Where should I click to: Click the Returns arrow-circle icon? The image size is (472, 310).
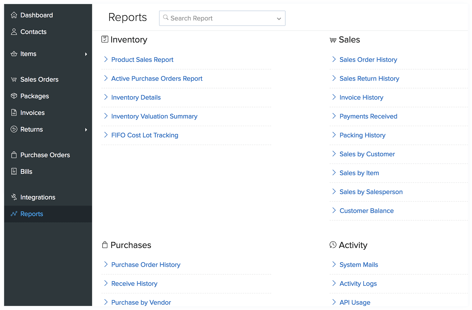[14, 129]
